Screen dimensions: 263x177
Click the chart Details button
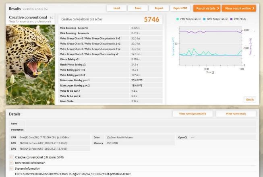point(250,100)
